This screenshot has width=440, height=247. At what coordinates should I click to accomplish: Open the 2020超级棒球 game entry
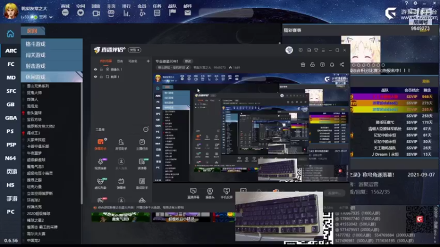coord(38,214)
